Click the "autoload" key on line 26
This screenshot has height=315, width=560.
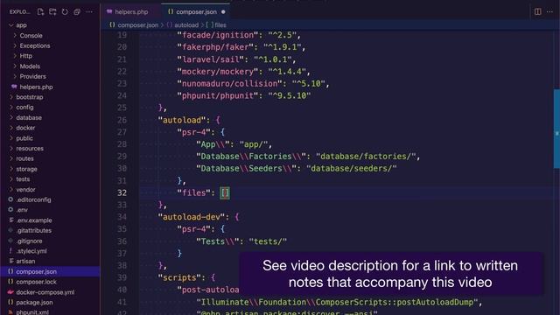click(182, 120)
